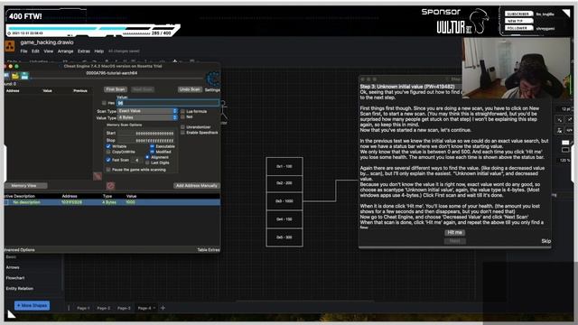Open the Value Type dropdown
The image size is (578, 325).
click(147, 117)
